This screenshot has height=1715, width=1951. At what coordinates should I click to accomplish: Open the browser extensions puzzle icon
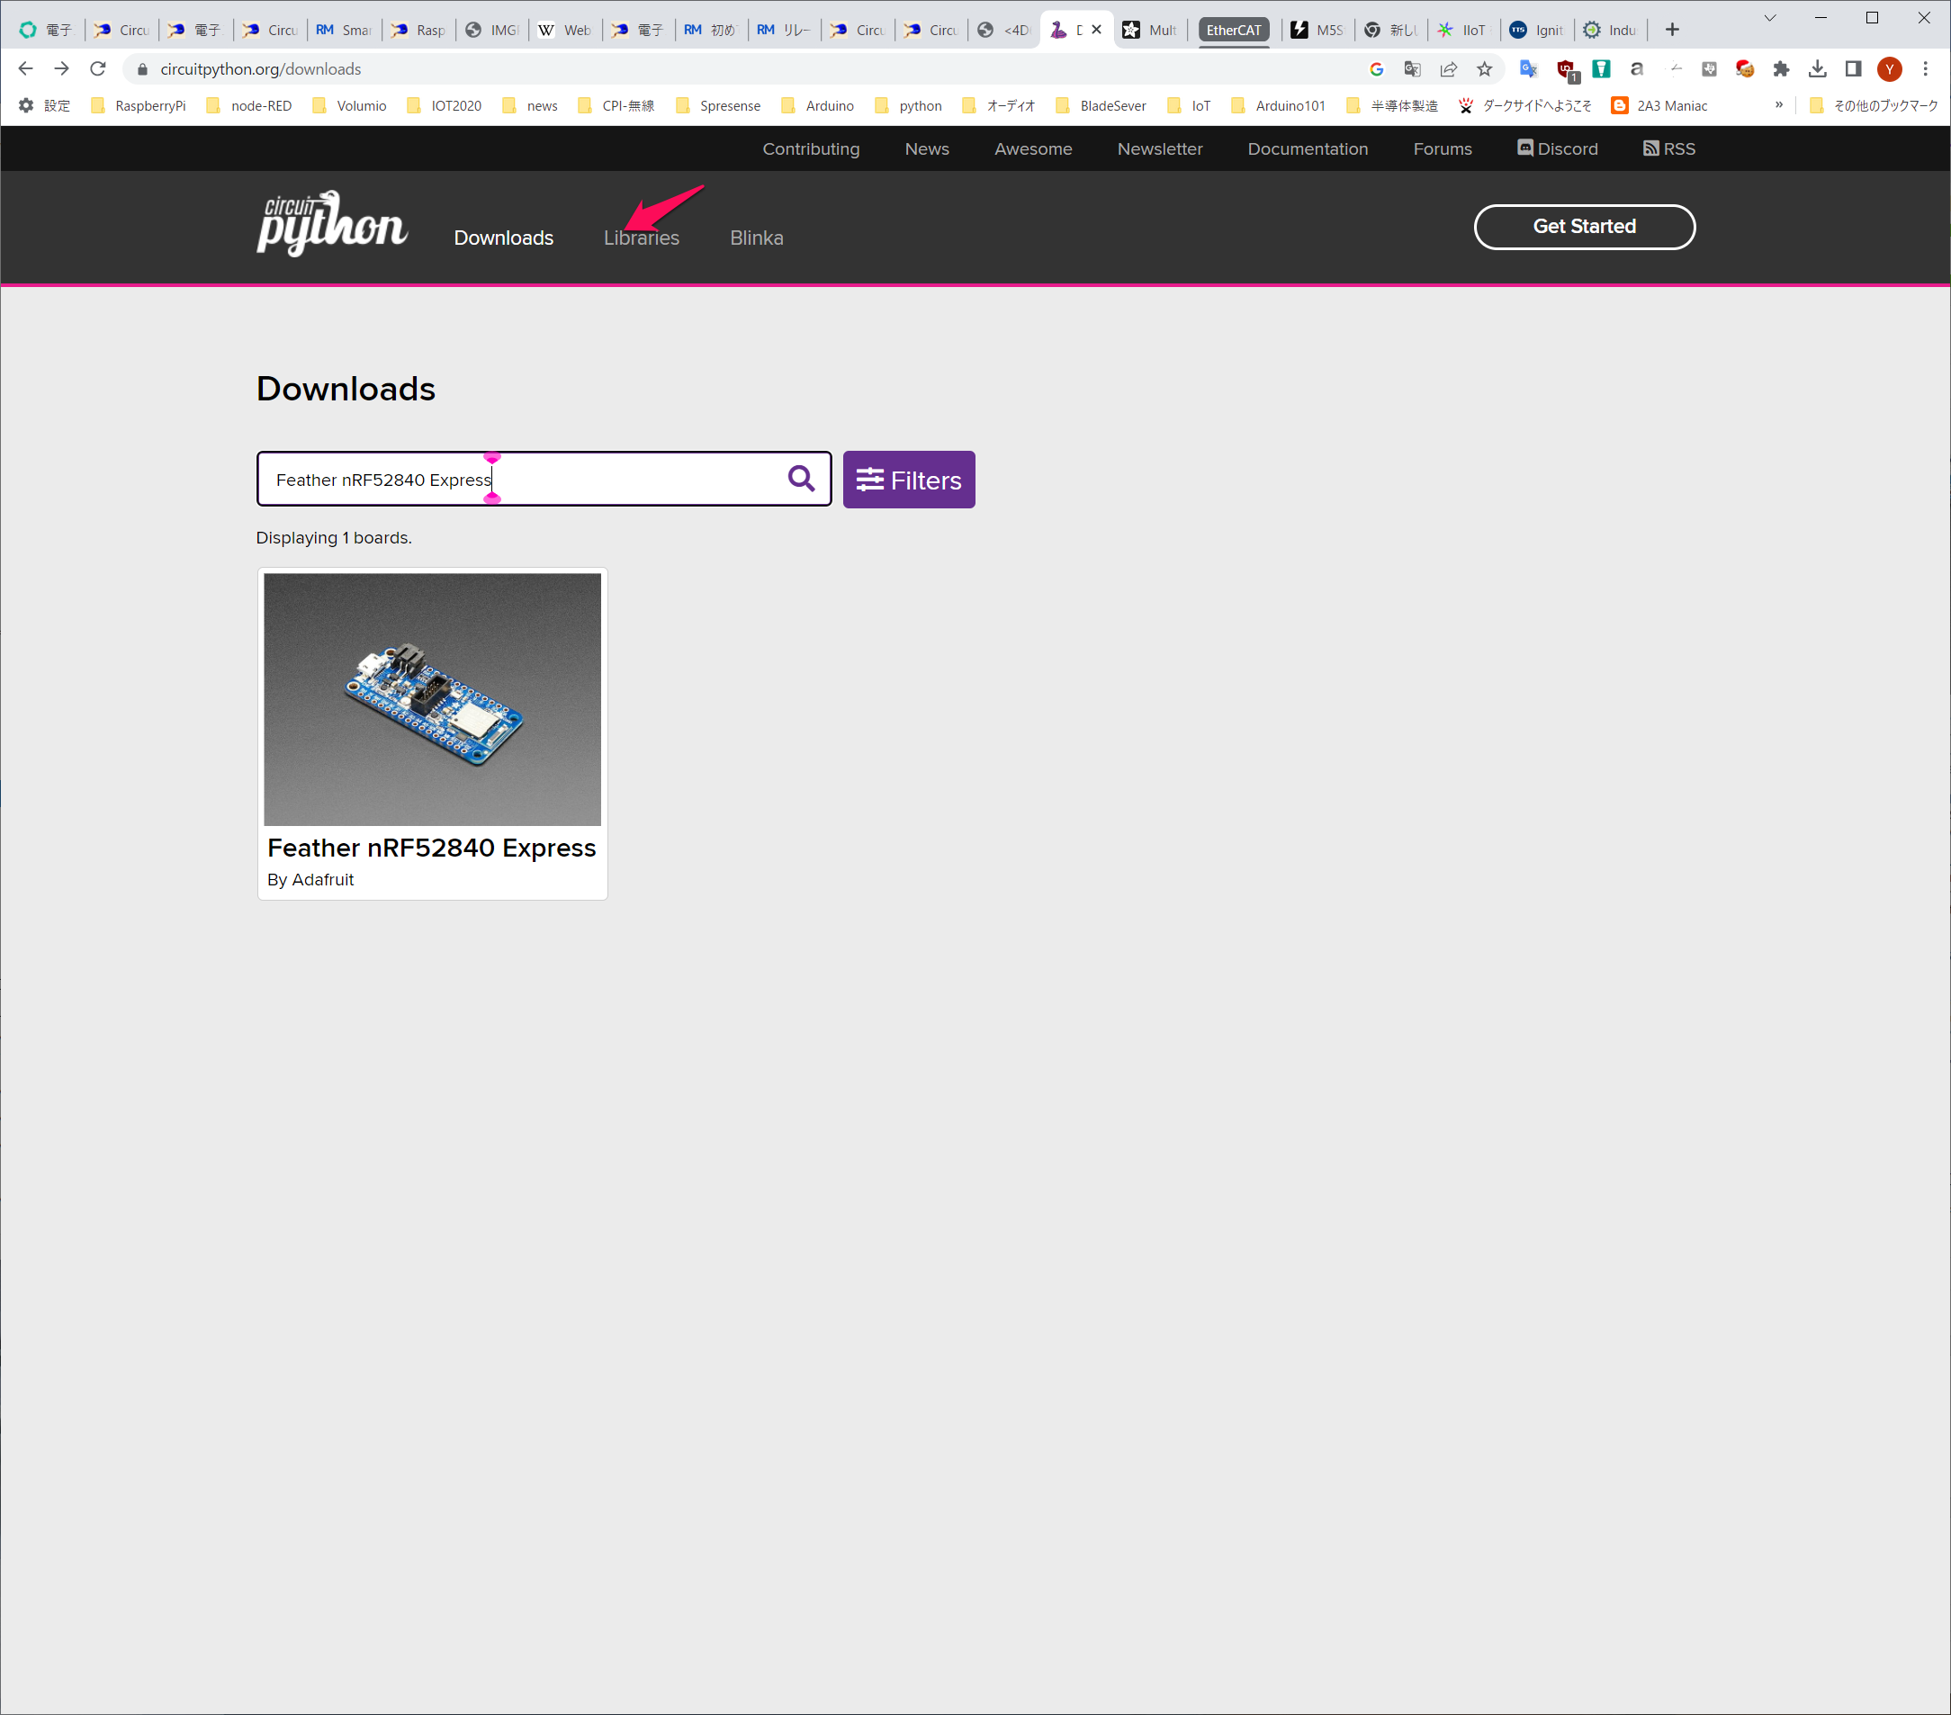click(x=1781, y=68)
